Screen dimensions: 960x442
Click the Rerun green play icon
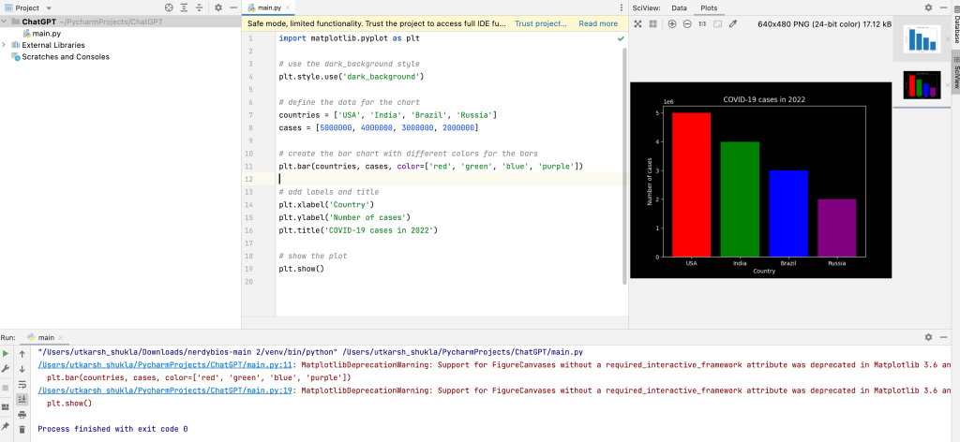[x=7, y=353]
